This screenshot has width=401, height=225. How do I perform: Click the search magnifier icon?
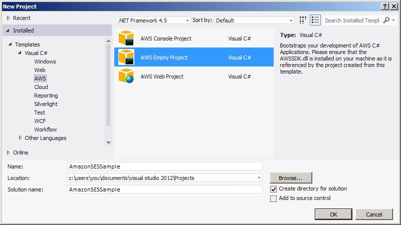(386, 20)
